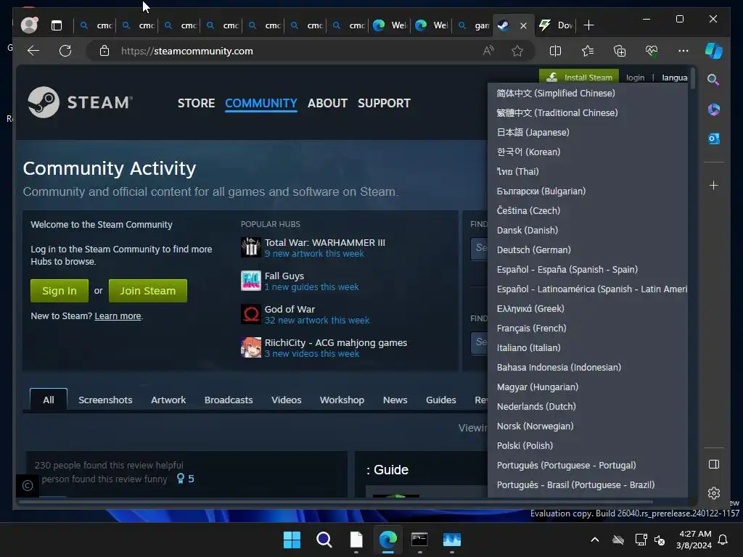Image resolution: width=743 pixels, height=557 pixels.
Task: Open the terminal app in taskbar
Action: (419, 540)
